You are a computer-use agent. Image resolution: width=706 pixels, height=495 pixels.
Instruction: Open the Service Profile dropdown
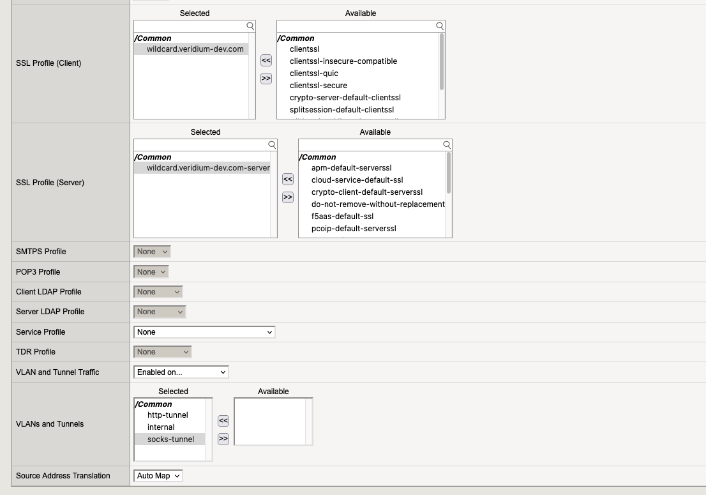(204, 332)
